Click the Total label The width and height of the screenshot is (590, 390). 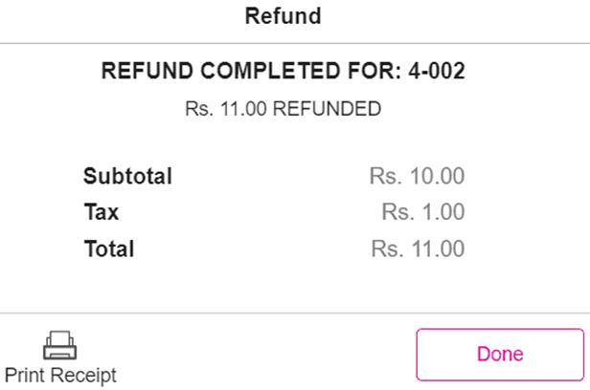pos(109,249)
